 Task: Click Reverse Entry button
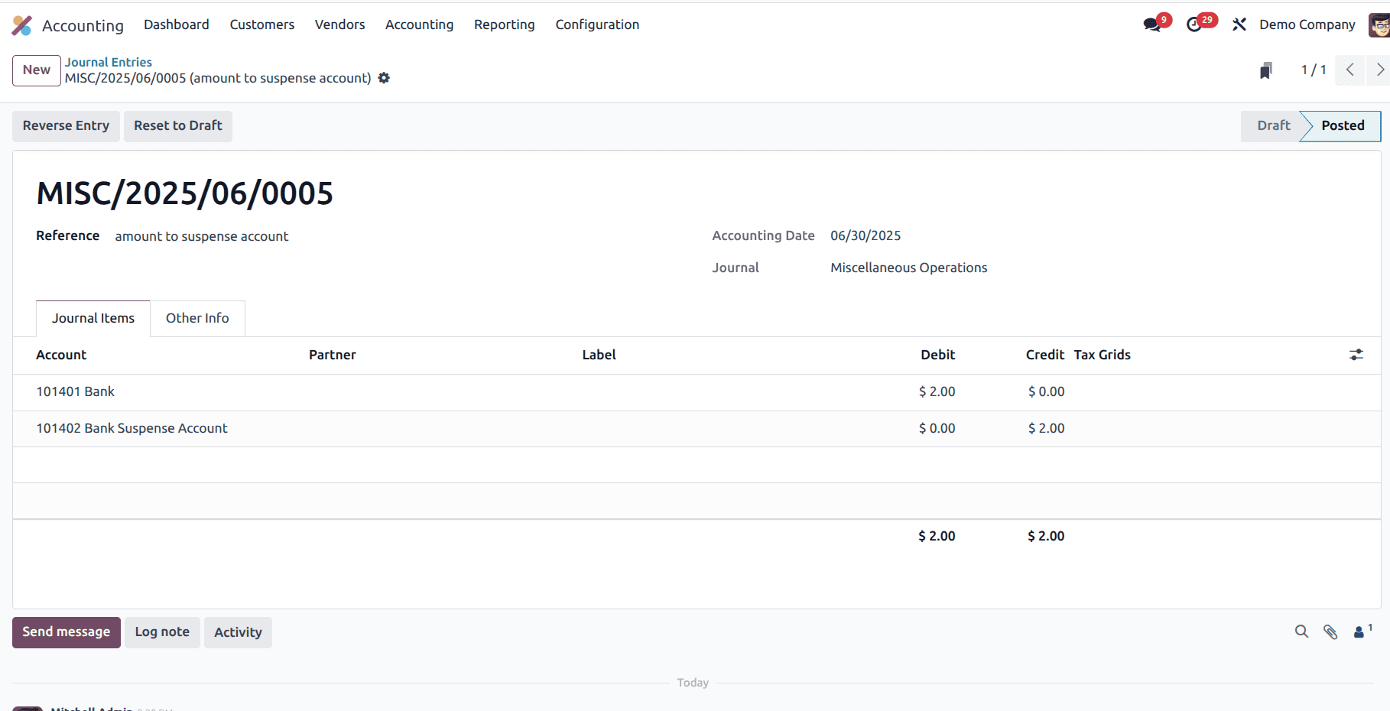[x=66, y=126]
